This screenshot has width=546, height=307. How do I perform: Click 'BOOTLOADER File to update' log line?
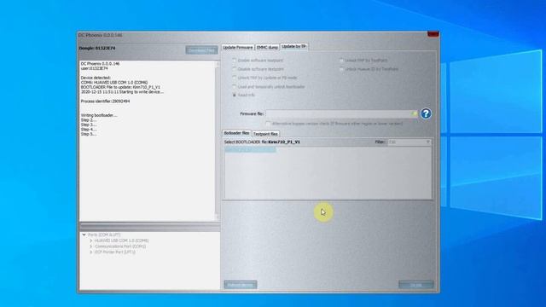[x=120, y=87]
